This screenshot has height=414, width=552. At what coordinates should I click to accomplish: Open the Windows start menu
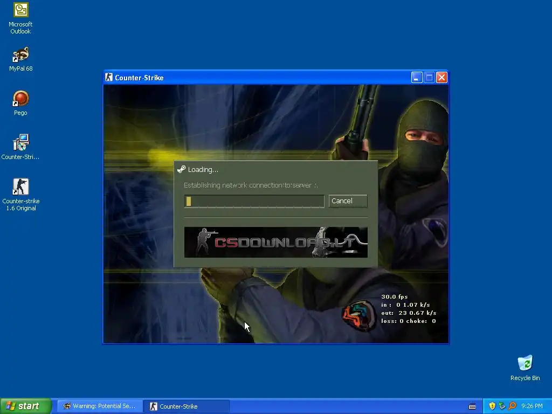coord(26,406)
